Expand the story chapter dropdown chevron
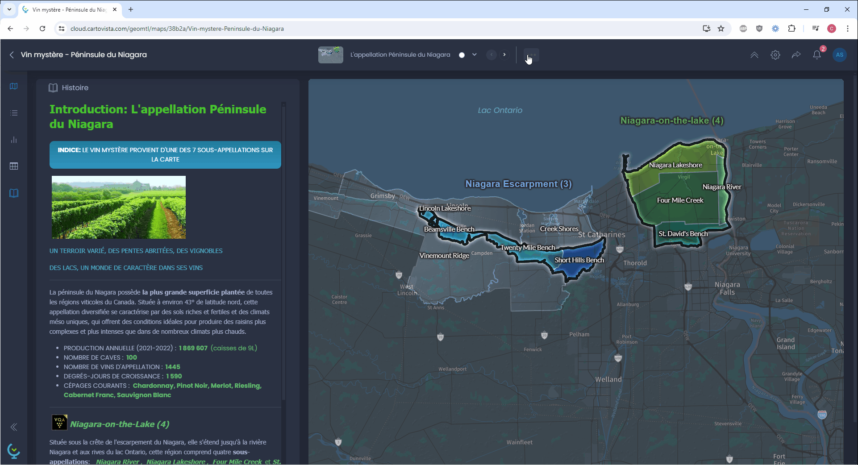This screenshot has width=858, height=465. pyautogui.click(x=475, y=55)
